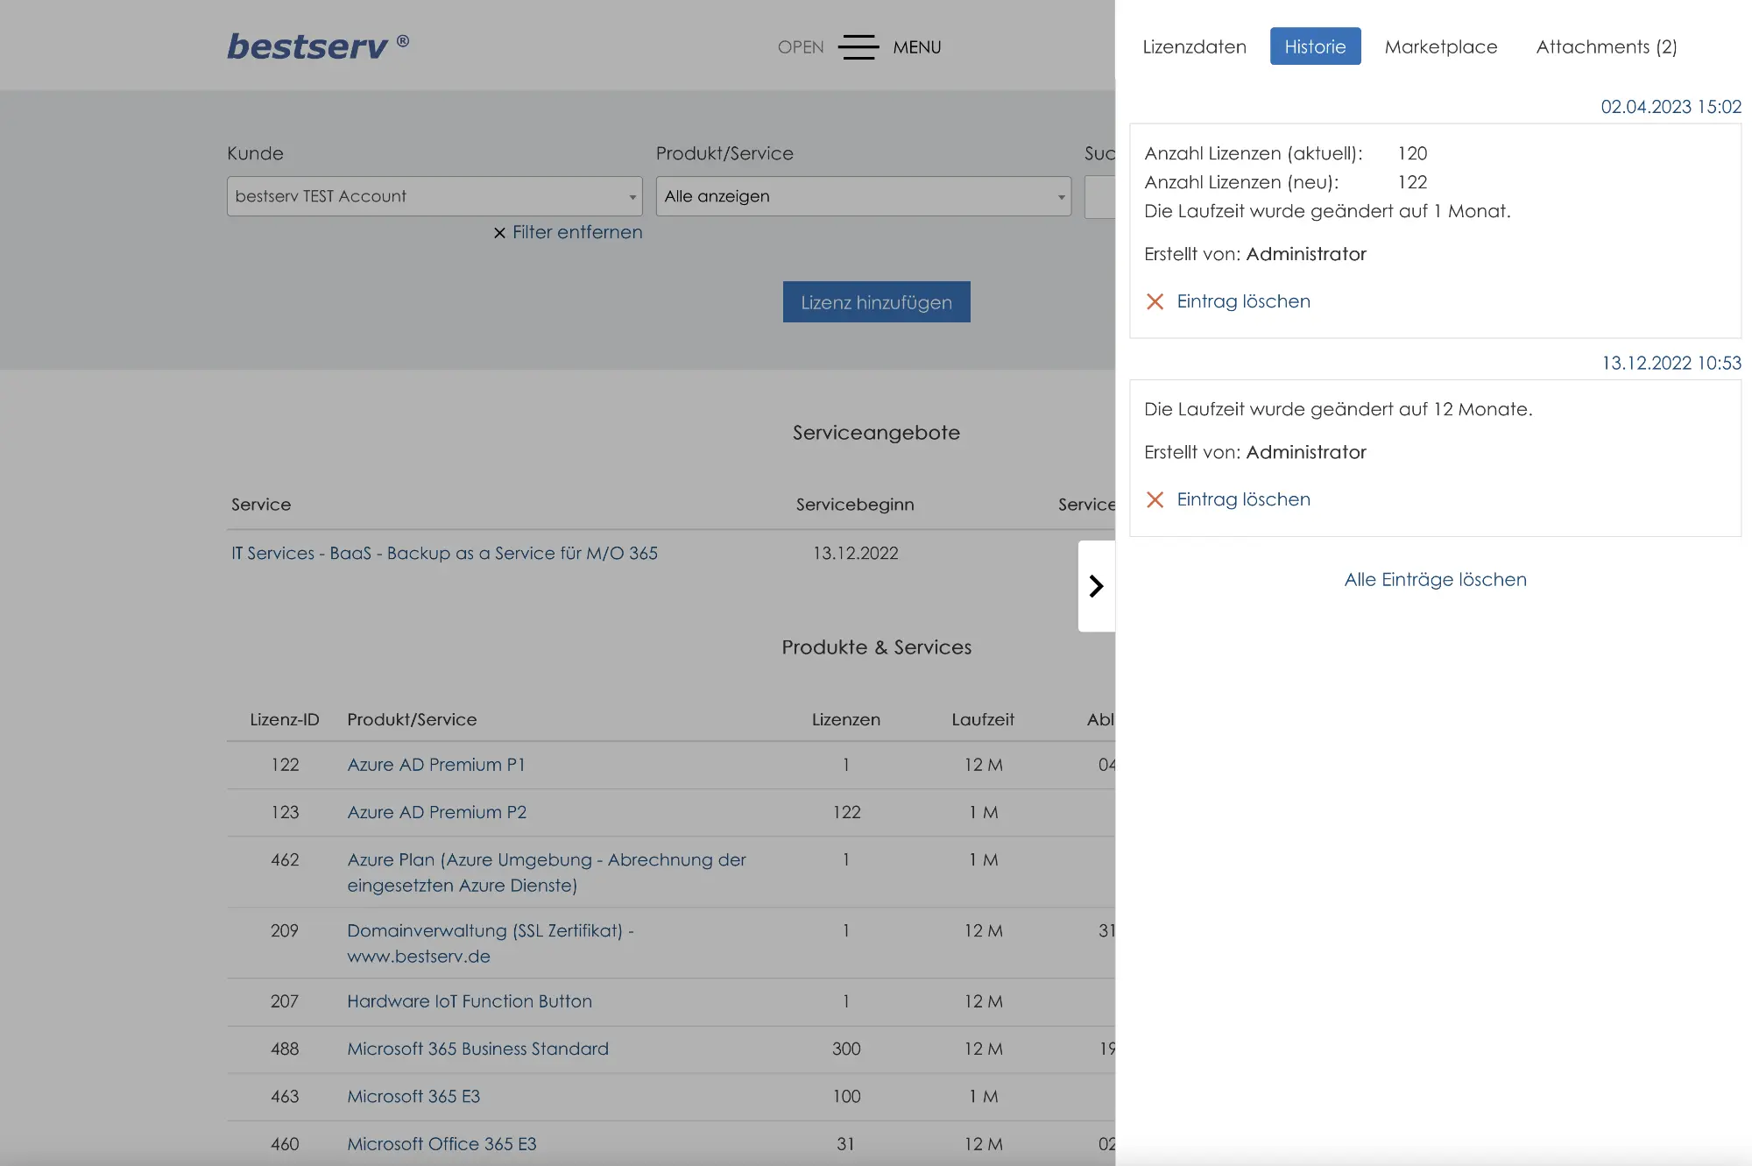
Task: Open Microsoft Office 365 E3 license
Action: point(442,1144)
